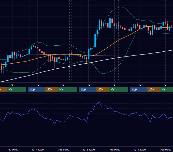The image size is (173, 152).
Task: Select the '1/19 00:00' date label
Action: click(114, 149)
